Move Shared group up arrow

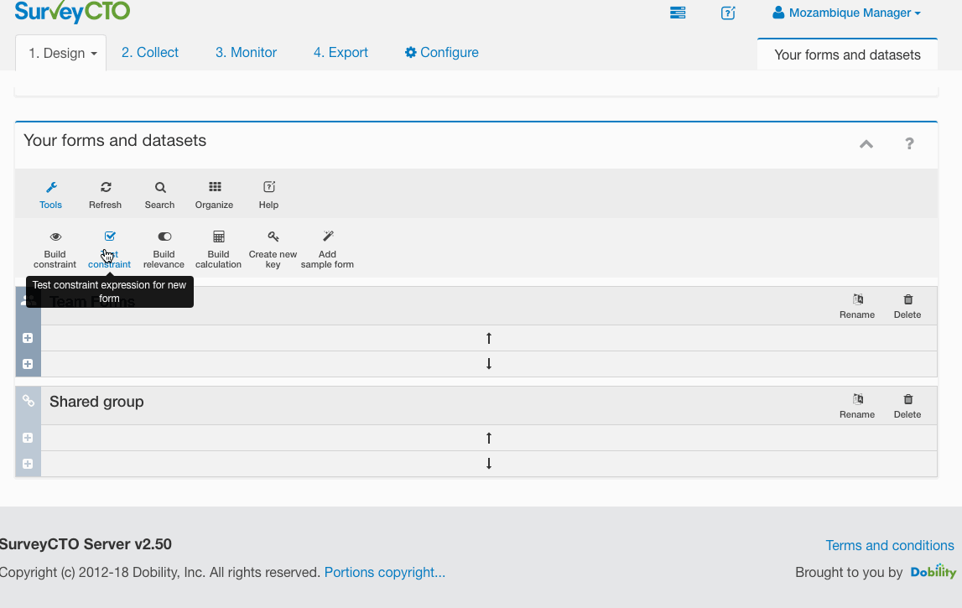489,438
